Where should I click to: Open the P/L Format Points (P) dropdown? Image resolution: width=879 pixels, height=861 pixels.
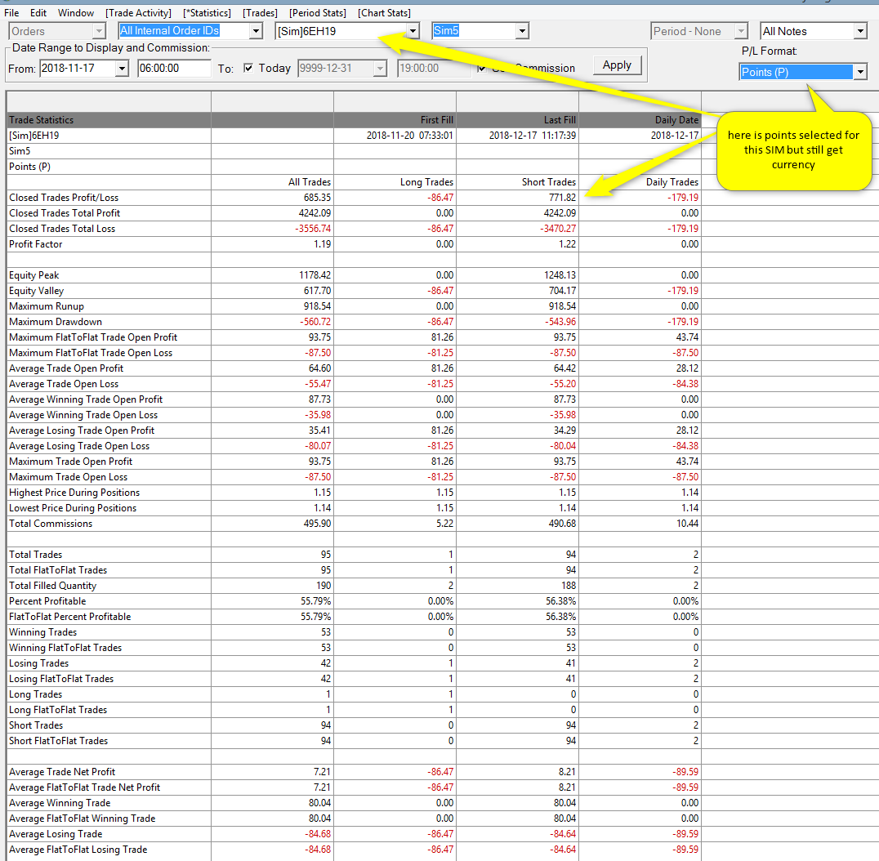(859, 72)
